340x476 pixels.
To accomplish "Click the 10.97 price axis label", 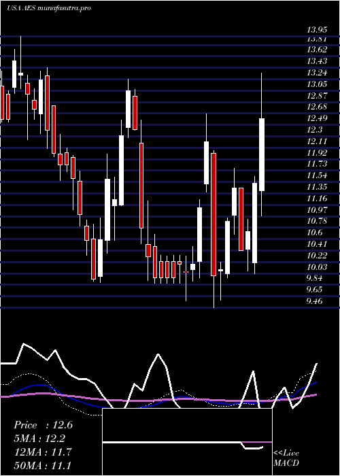I will coord(317,209).
